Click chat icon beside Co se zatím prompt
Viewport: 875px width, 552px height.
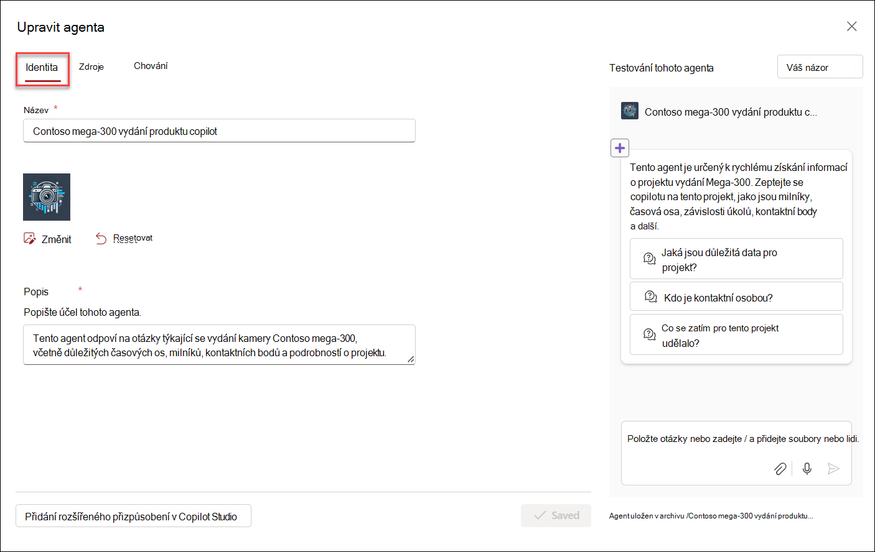(649, 334)
